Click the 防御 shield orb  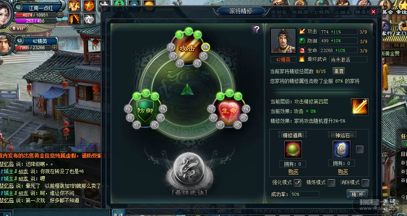145,111
